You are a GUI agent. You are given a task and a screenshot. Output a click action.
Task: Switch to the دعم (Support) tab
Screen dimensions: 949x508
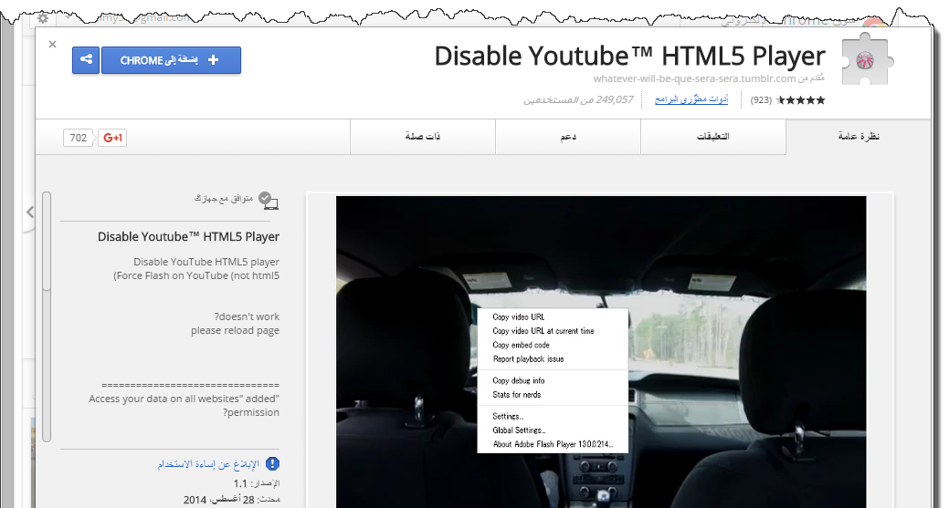567,137
